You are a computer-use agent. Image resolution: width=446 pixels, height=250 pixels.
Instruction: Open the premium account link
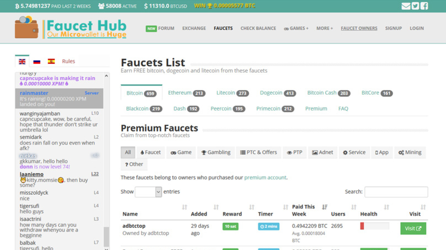click(x=265, y=177)
